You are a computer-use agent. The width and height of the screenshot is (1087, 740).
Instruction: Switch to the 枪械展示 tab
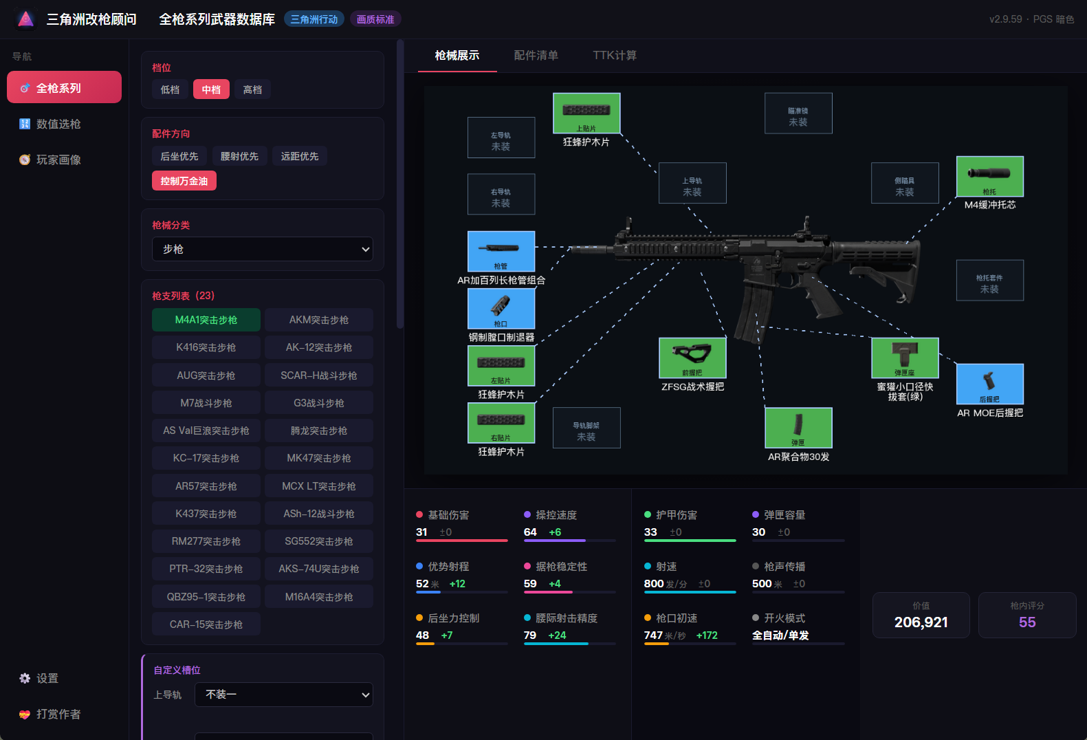tap(457, 56)
